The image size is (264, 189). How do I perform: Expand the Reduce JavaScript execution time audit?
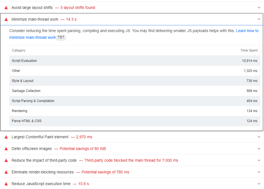(259, 184)
